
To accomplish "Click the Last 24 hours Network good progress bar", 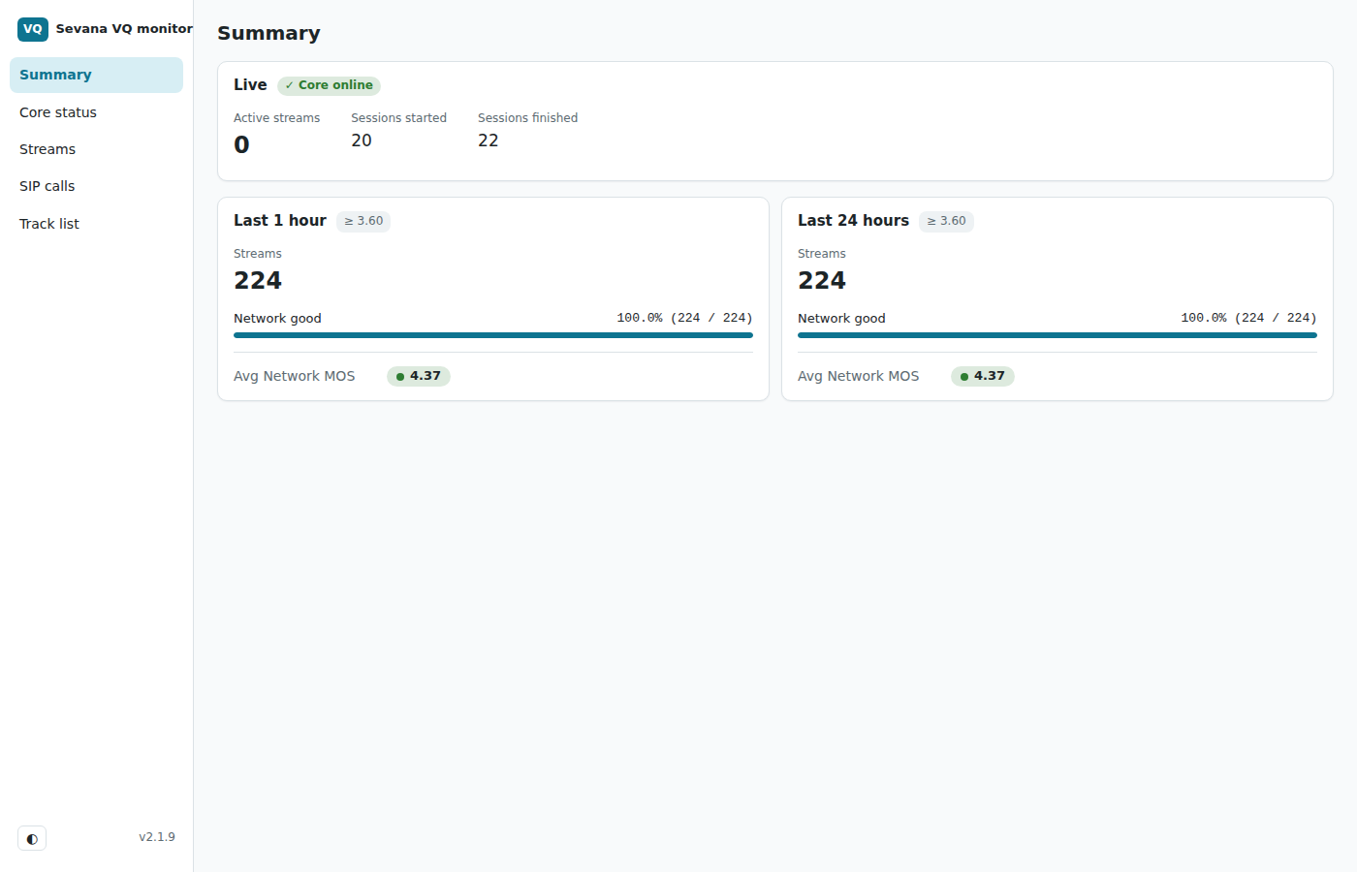I will [1057, 335].
